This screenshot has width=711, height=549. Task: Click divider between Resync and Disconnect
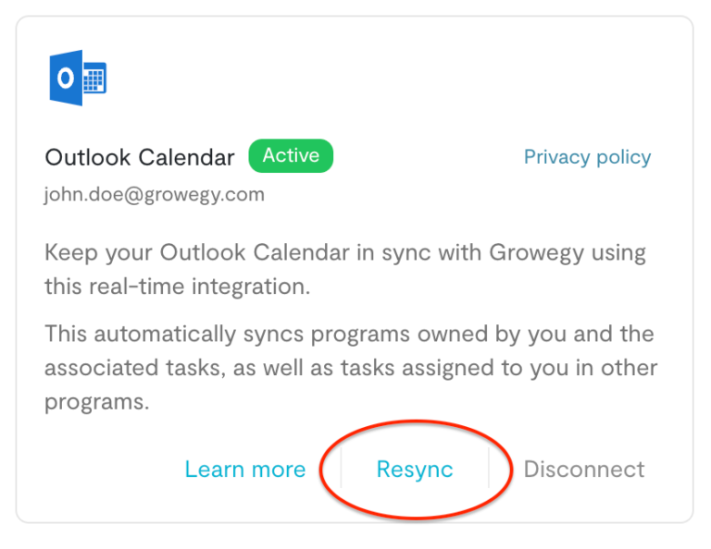coord(489,470)
